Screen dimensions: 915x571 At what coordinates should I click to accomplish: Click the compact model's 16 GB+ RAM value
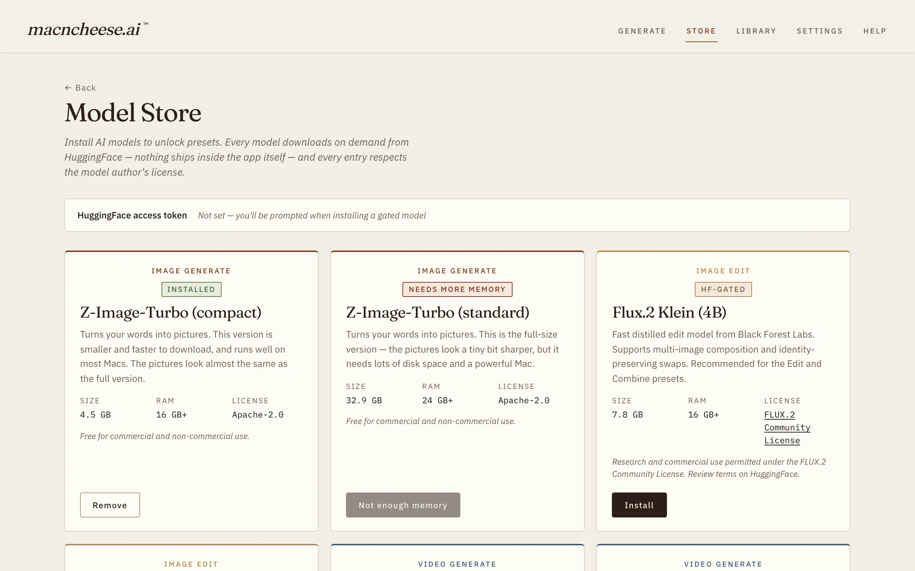coord(171,415)
